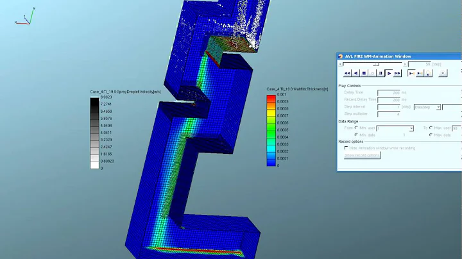This screenshot has height=259, width=462.
Task: Click the icon right of loop button
Action: [x=443, y=73]
